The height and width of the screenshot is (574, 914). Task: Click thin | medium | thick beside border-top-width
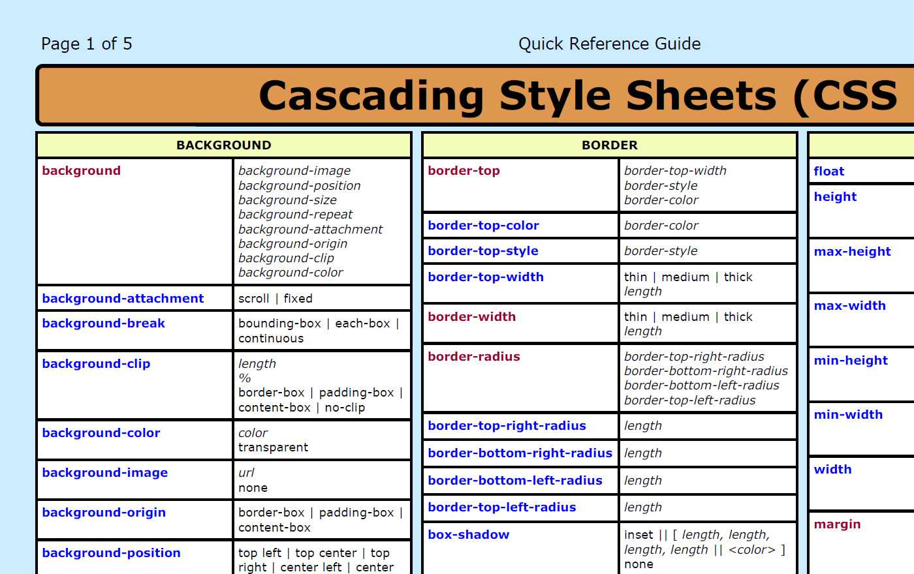[x=688, y=277]
